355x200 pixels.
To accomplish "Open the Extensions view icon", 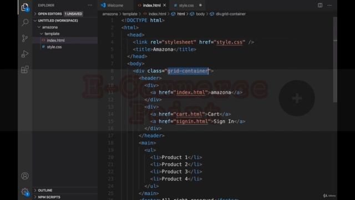I will tap(25, 69).
